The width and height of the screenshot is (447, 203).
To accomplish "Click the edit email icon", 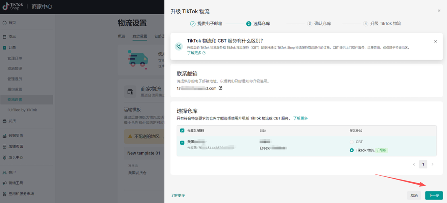I will click(x=220, y=88).
